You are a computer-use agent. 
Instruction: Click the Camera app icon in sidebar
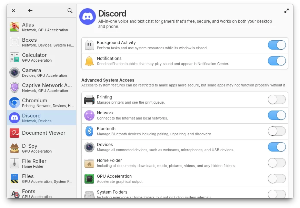pyautogui.click(x=14, y=72)
